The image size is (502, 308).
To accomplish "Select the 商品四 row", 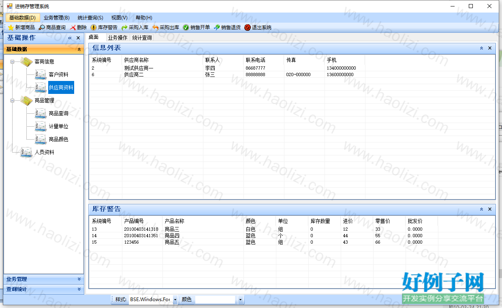I will (292, 236).
